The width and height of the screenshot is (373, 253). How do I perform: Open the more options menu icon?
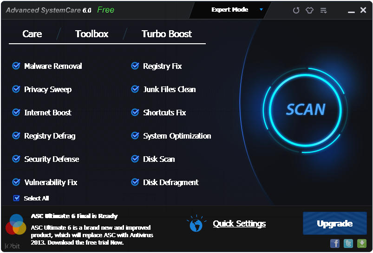coord(324,10)
